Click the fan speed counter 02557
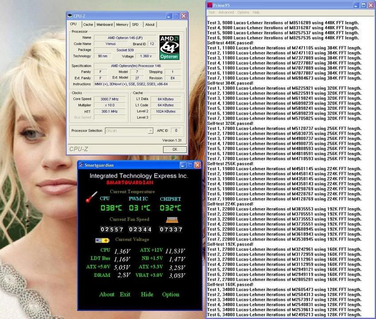Image resolution: width=376 pixels, height=319 pixels. pyautogui.click(x=112, y=230)
